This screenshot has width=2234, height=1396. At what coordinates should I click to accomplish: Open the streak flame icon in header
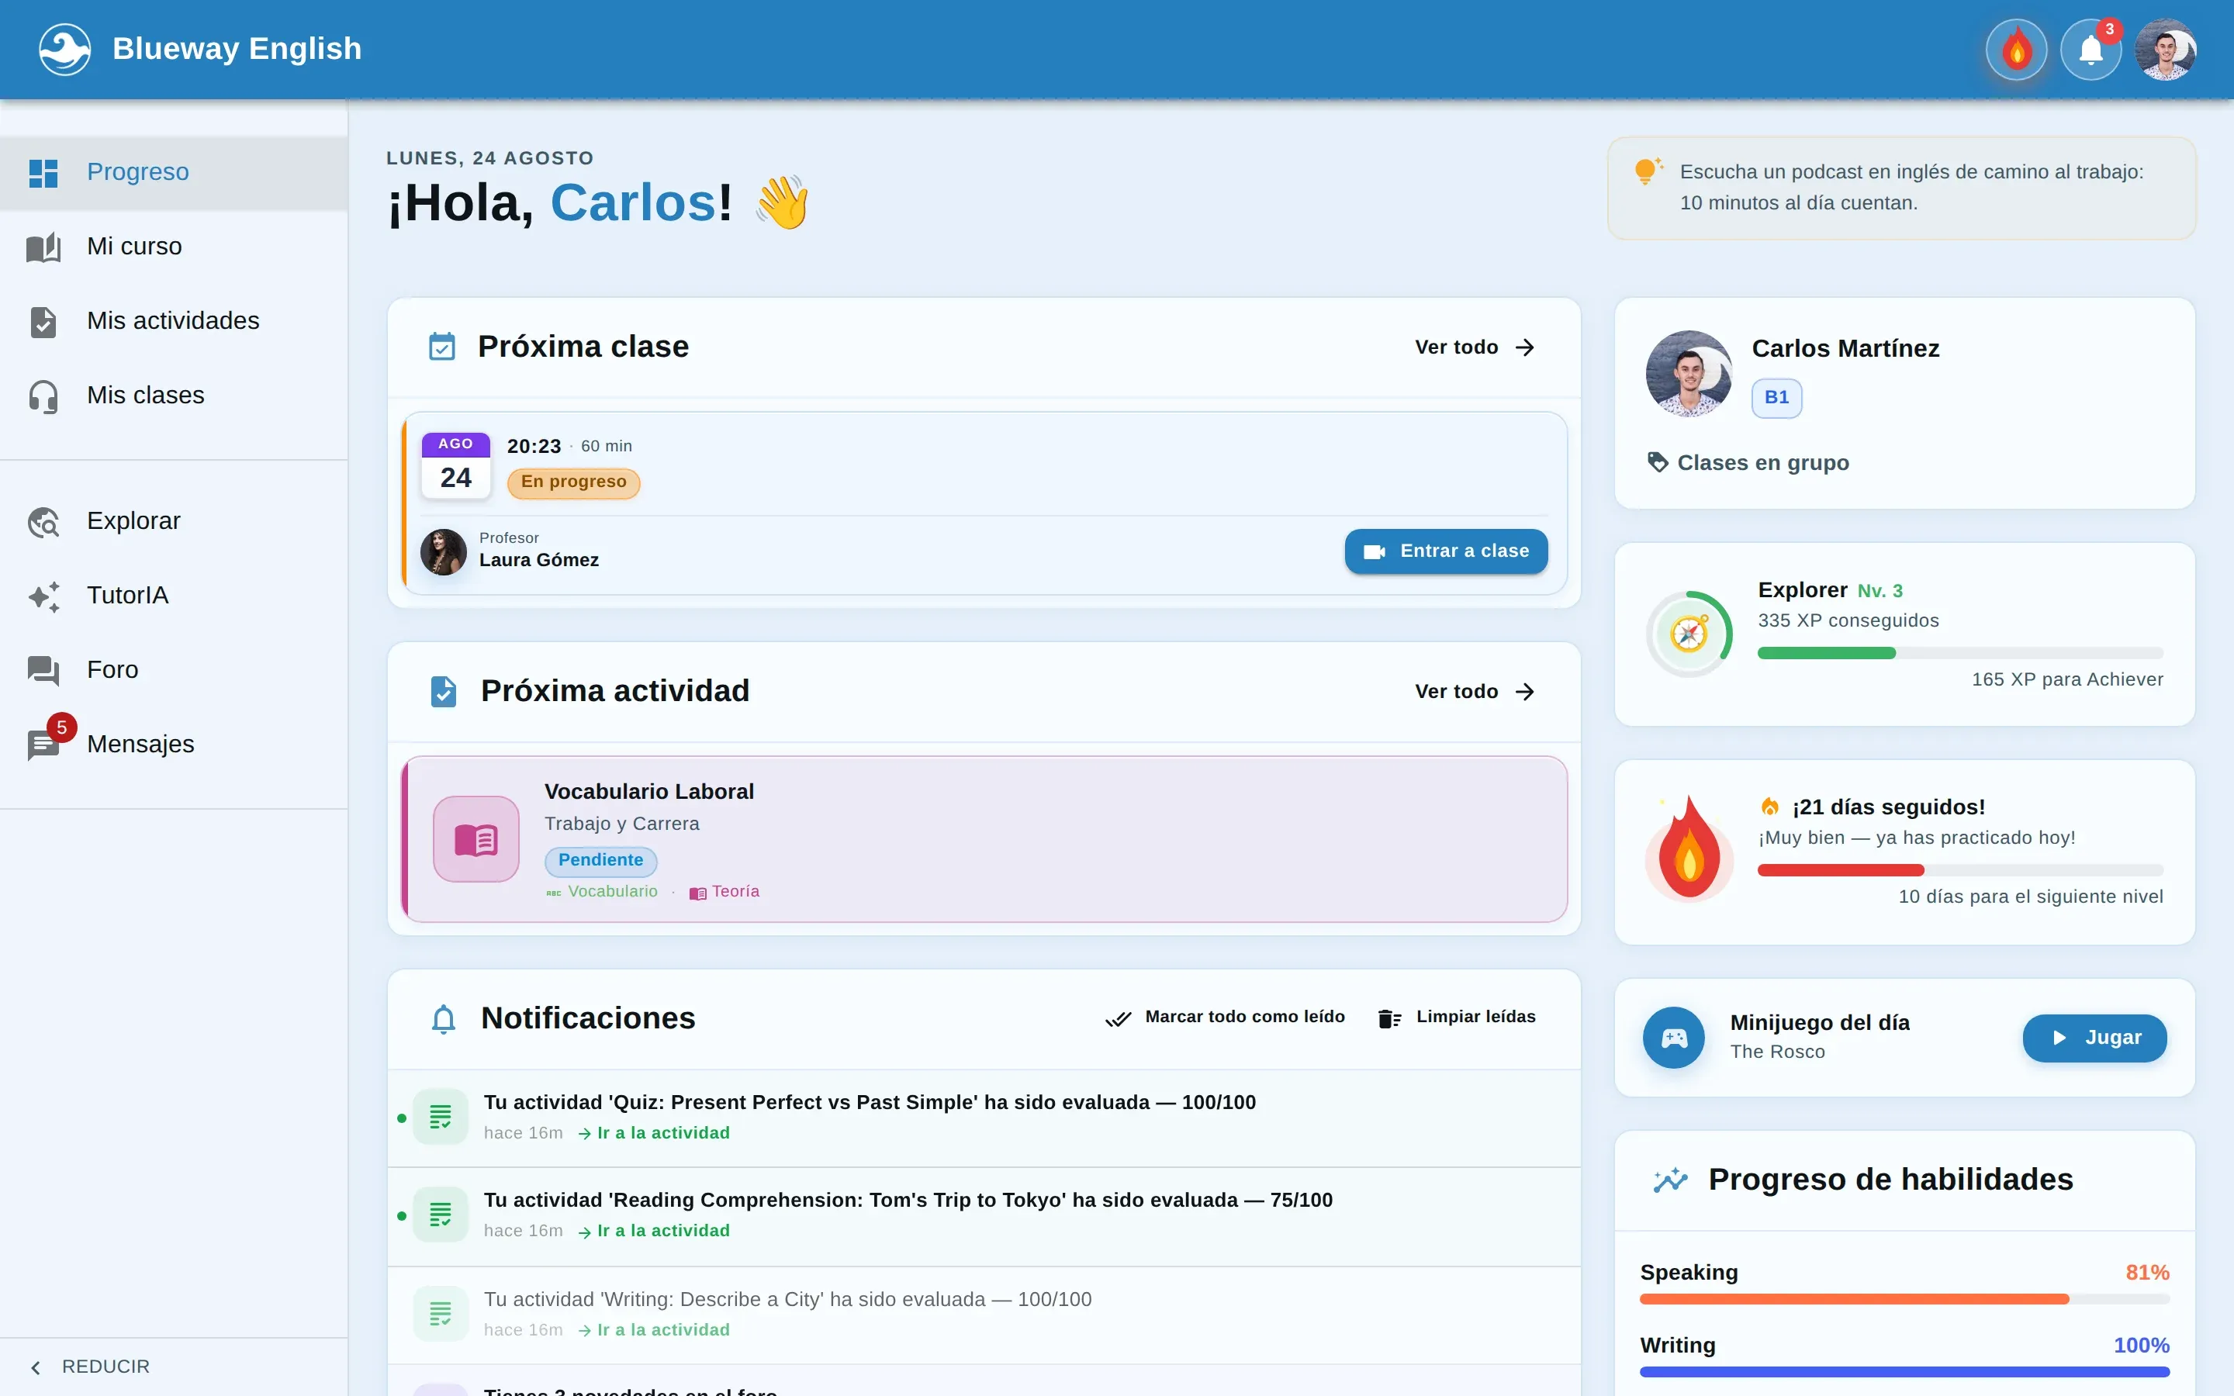(2016, 49)
